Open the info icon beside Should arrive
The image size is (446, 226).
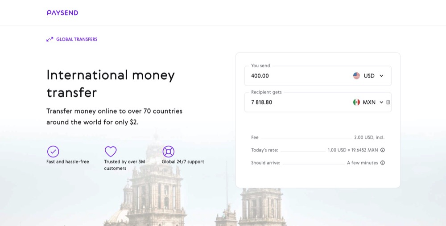[383, 163]
